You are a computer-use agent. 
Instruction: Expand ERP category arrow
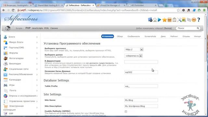point(37,114)
